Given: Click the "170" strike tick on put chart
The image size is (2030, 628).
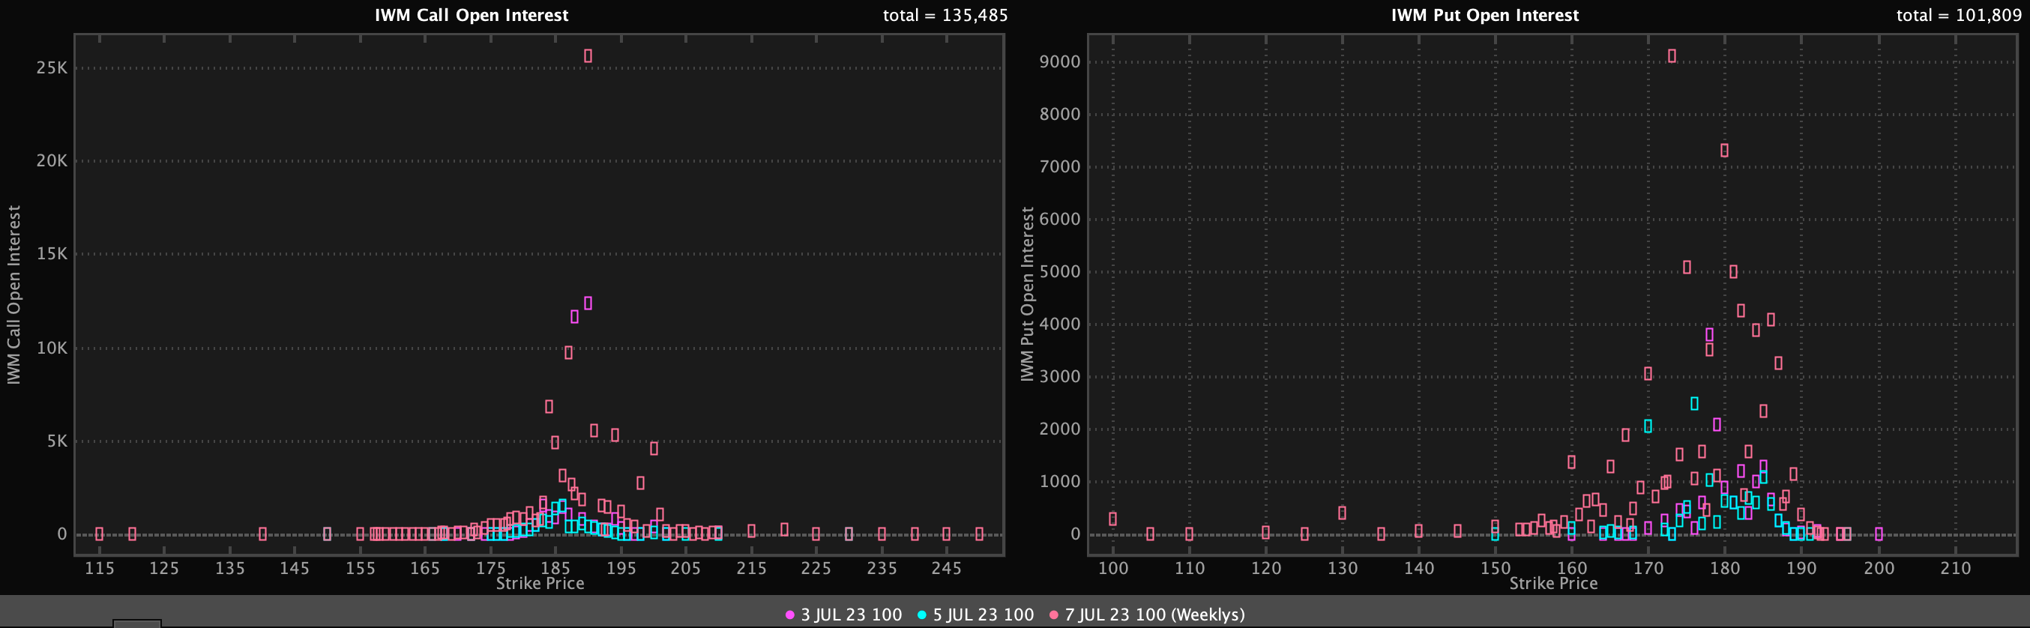Looking at the screenshot, I should [x=1648, y=568].
